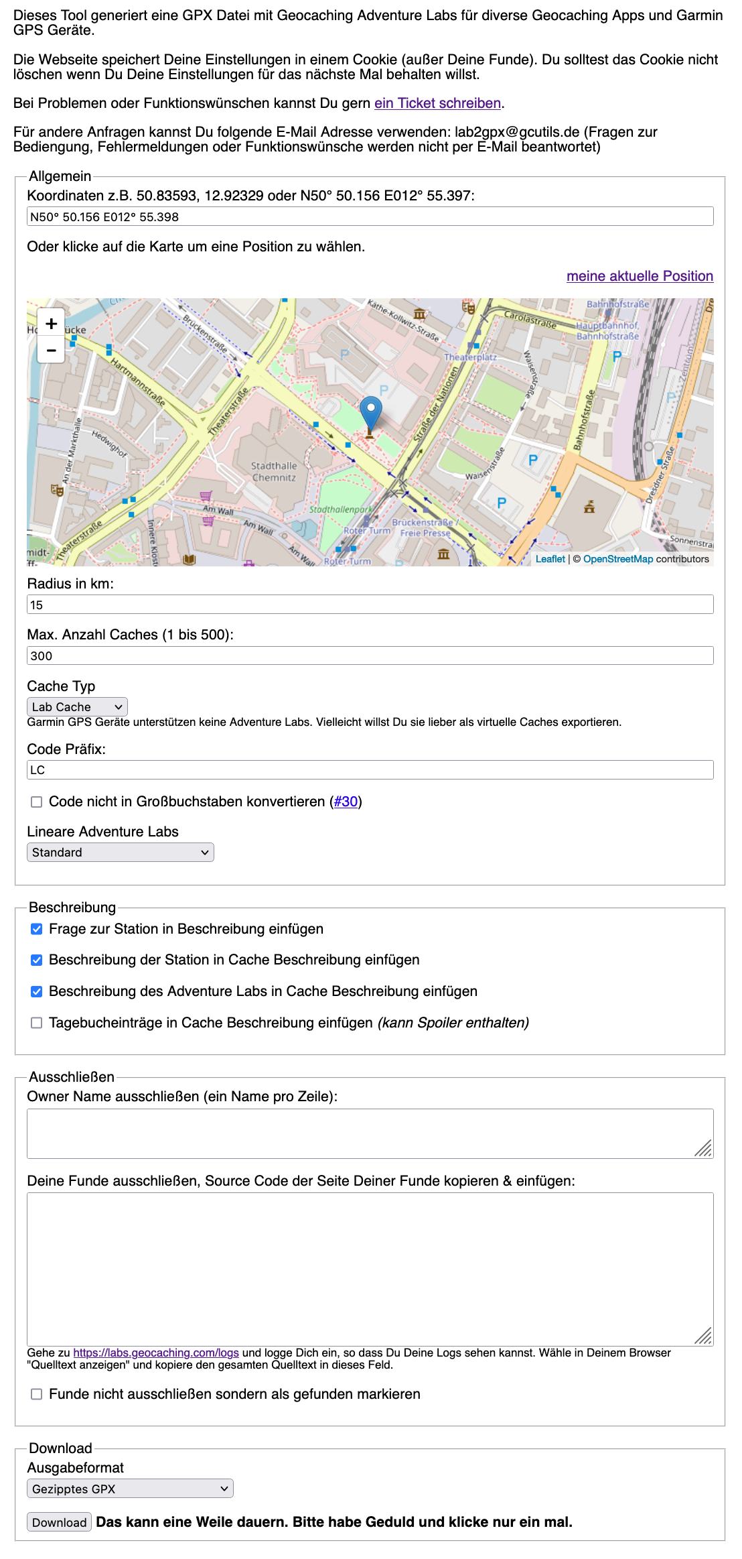Click the Radius in km input field

coord(370,605)
